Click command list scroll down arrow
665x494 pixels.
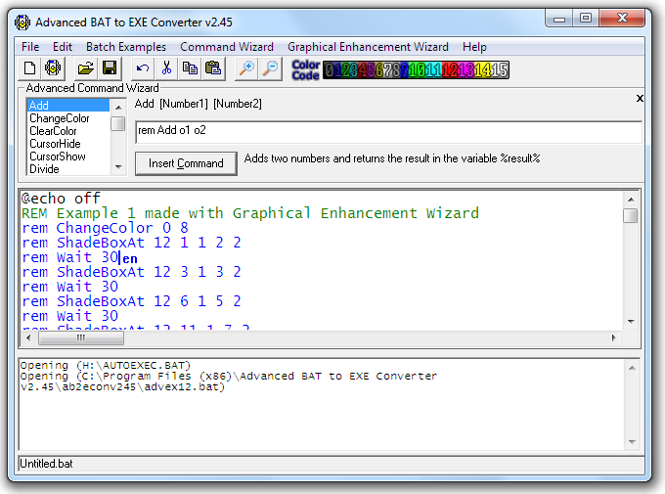pyautogui.click(x=118, y=167)
